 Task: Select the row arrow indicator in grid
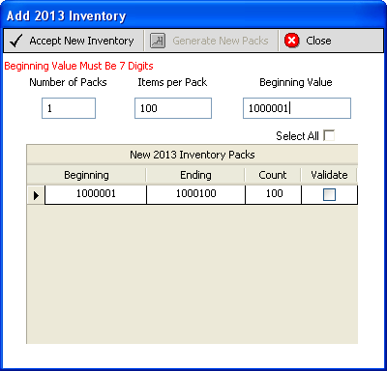(36, 195)
